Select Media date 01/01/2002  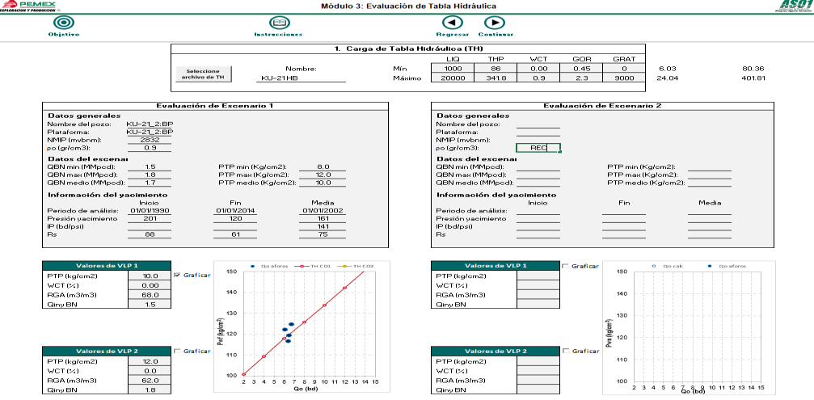point(323,211)
